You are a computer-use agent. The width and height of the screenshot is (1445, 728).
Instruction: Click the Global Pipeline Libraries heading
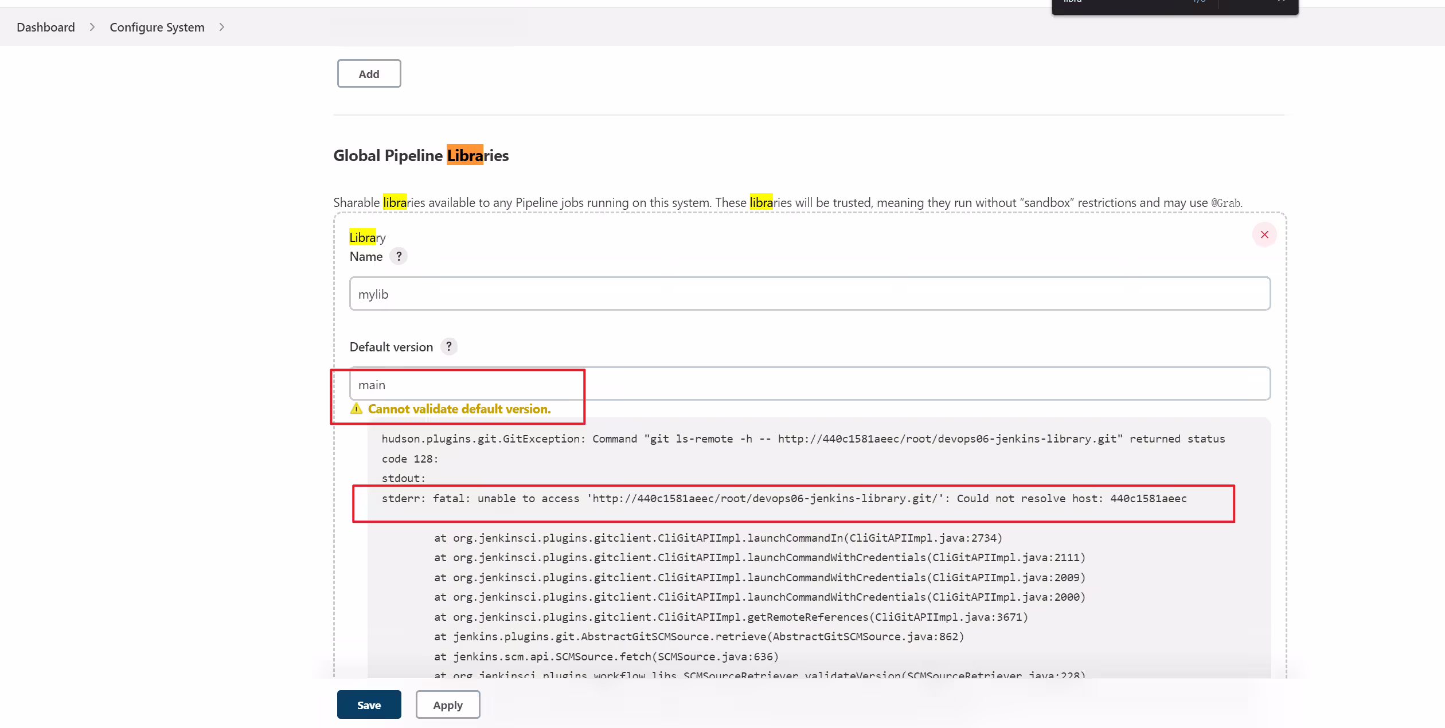[x=421, y=156]
